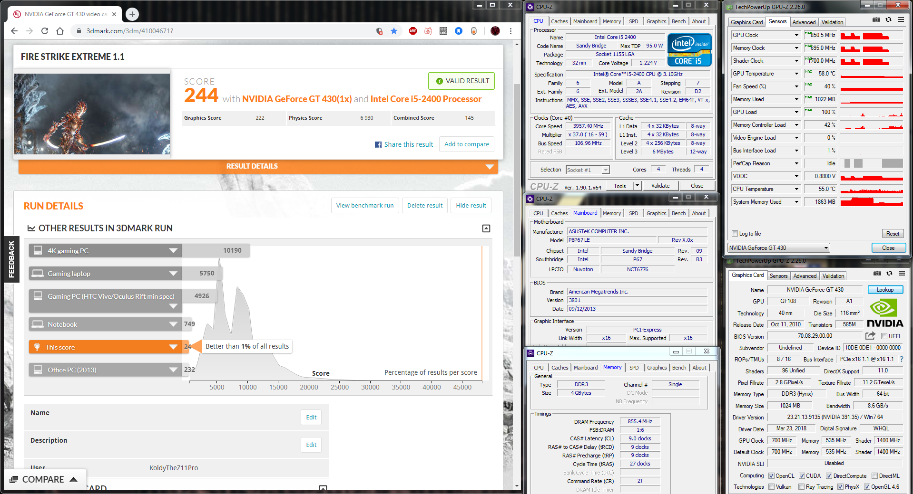
Task: Open the Chrome profile avatar
Action: 495,31
